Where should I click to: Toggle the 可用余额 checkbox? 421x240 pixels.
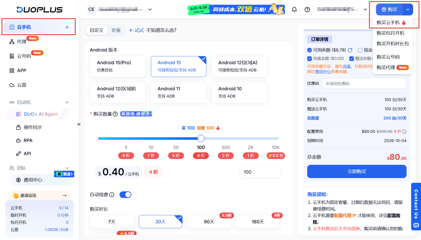pos(310,50)
